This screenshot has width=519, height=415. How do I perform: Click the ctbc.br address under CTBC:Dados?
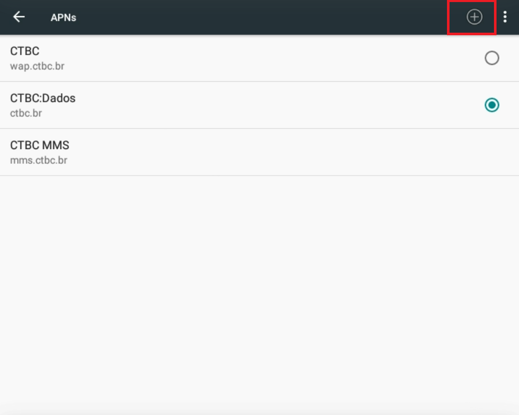pos(26,113)
